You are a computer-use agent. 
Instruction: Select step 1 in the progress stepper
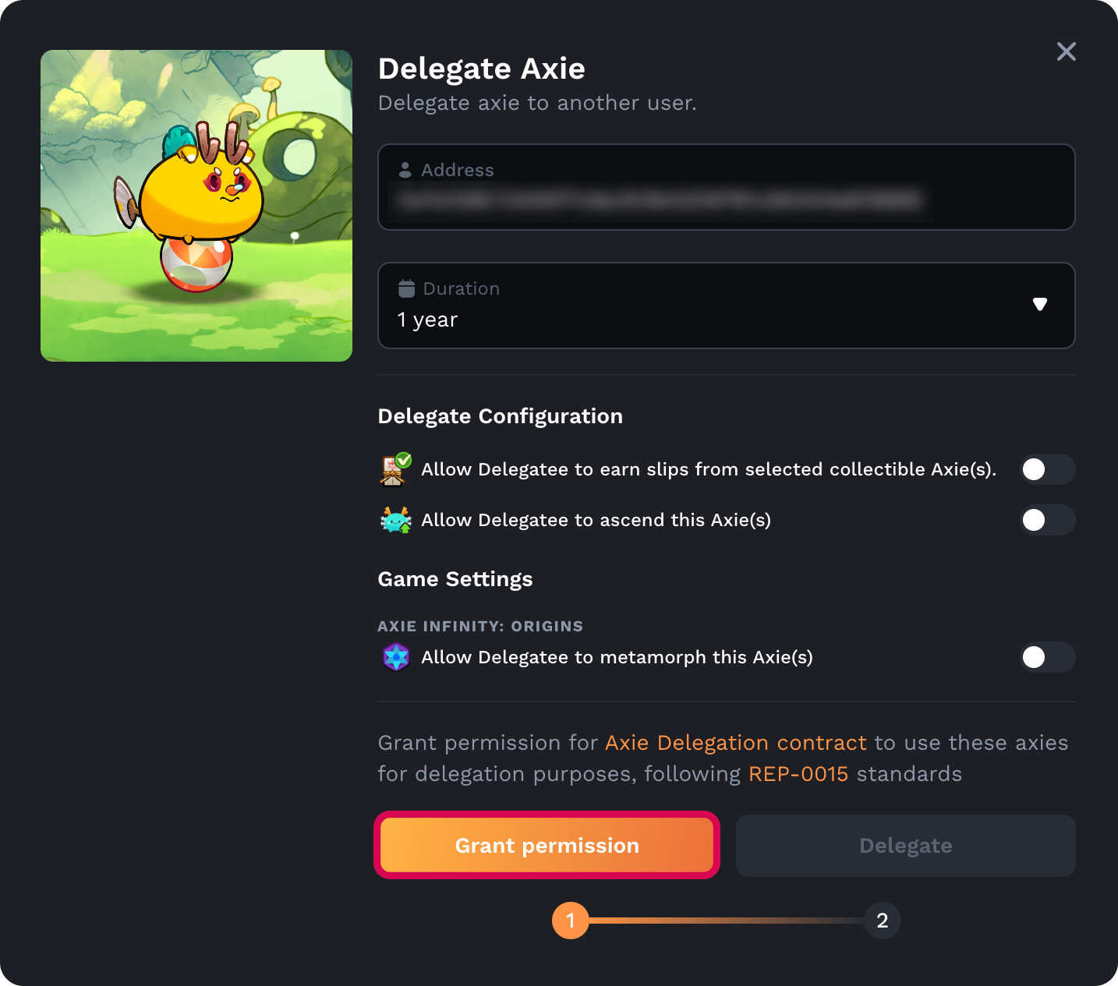tap(570, 921)
